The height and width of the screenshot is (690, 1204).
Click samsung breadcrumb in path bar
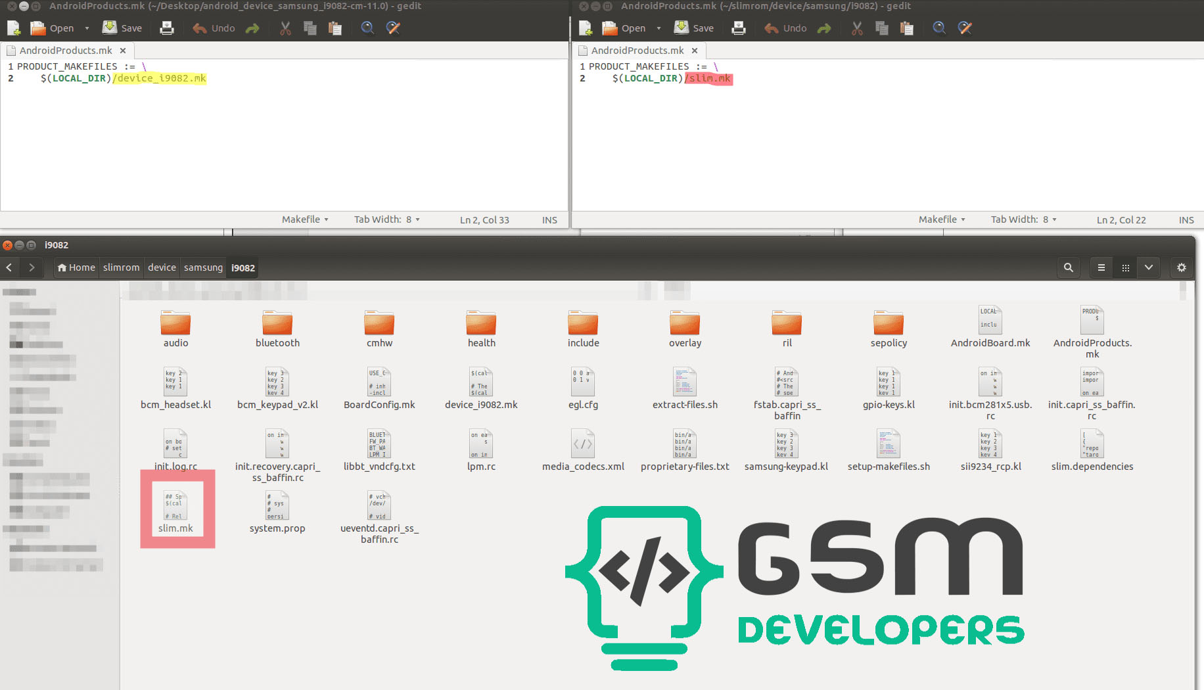(203, 267)
